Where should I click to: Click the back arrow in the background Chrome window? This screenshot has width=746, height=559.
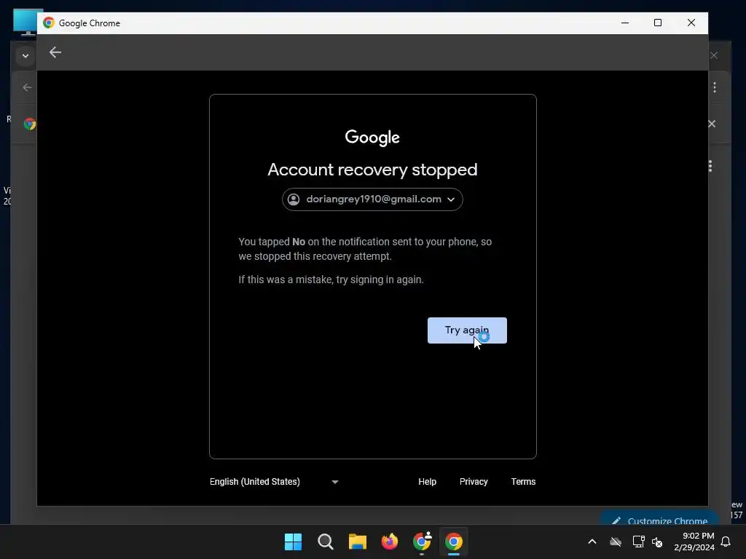click(x=27, y=87)
